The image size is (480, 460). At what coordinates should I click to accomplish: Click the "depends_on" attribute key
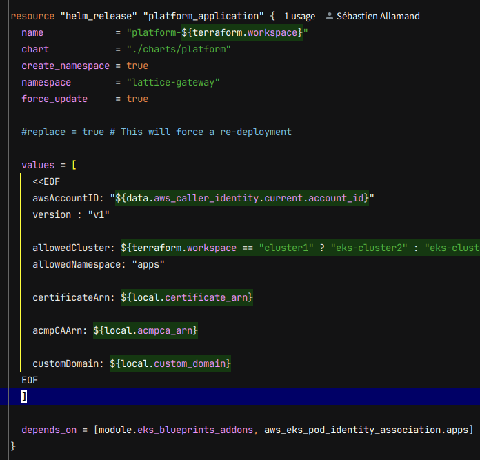pyautogui.click(x=49, y=430)
